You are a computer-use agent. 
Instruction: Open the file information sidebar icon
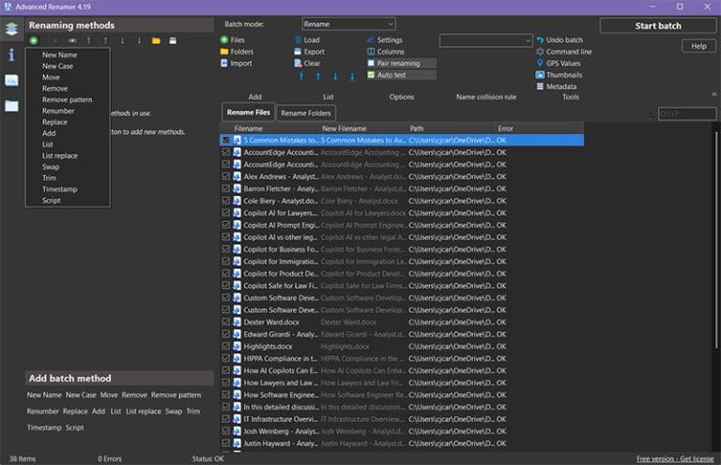pos(11,55)
